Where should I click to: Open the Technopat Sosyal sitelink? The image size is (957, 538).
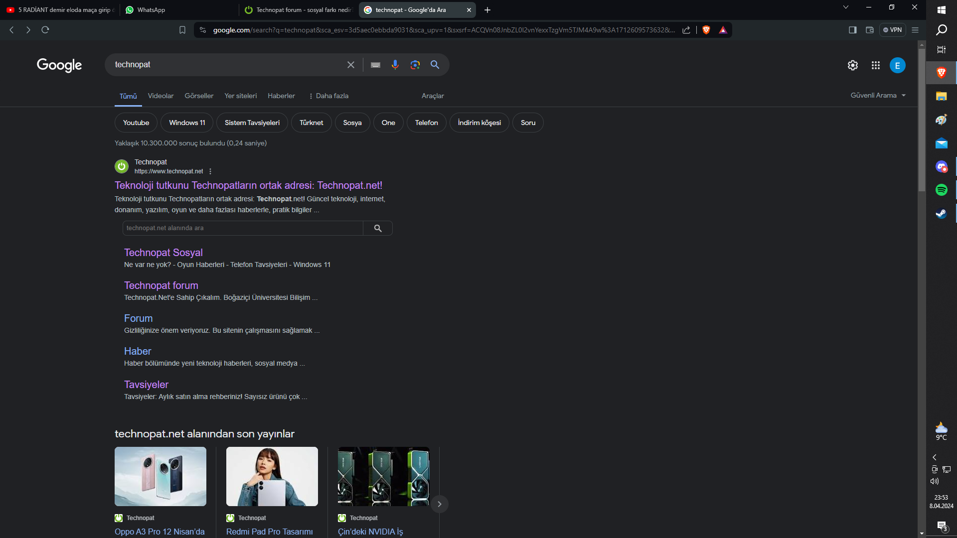point(163,253)
